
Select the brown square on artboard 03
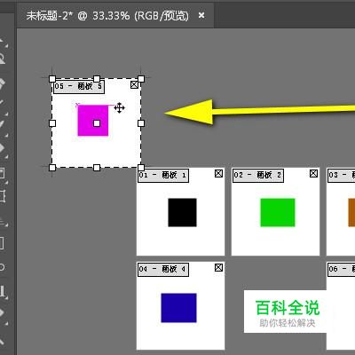[351, 212]
